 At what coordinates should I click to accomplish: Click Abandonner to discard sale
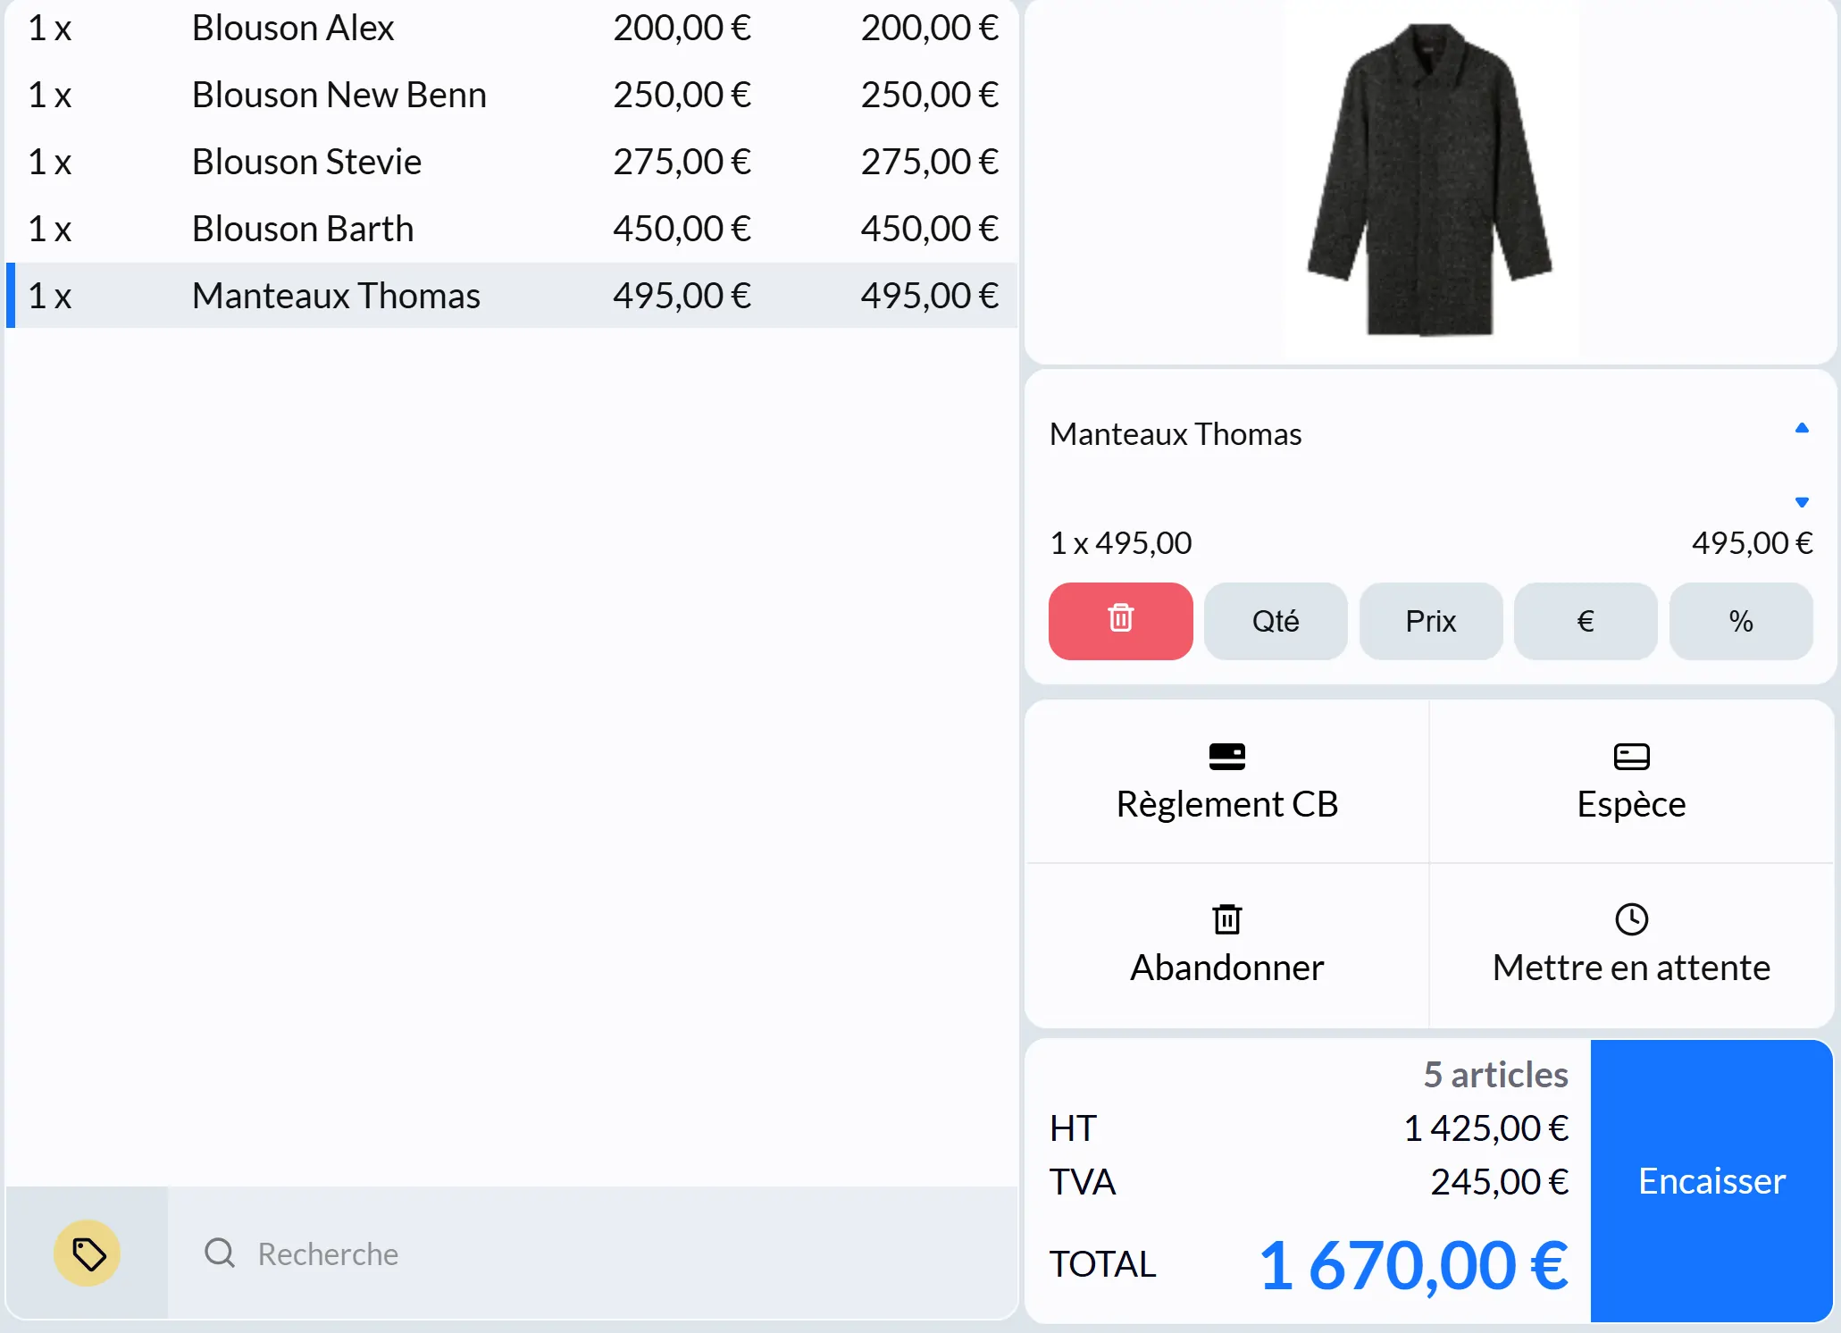(1226, 945)
